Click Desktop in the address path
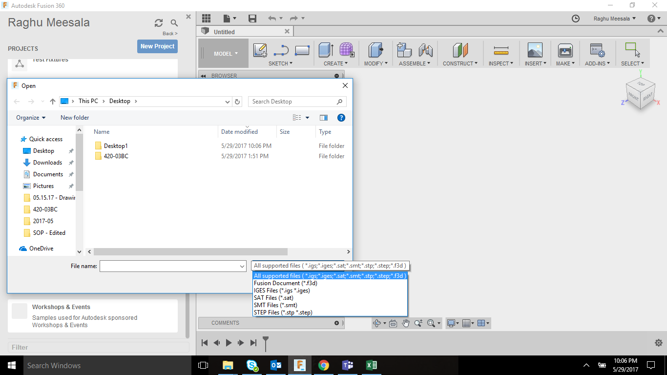This screenshot has width=667, height=375. 120,101
